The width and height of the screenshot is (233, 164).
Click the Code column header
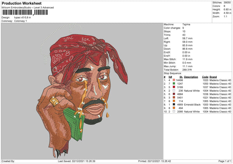tap(205, 77)
